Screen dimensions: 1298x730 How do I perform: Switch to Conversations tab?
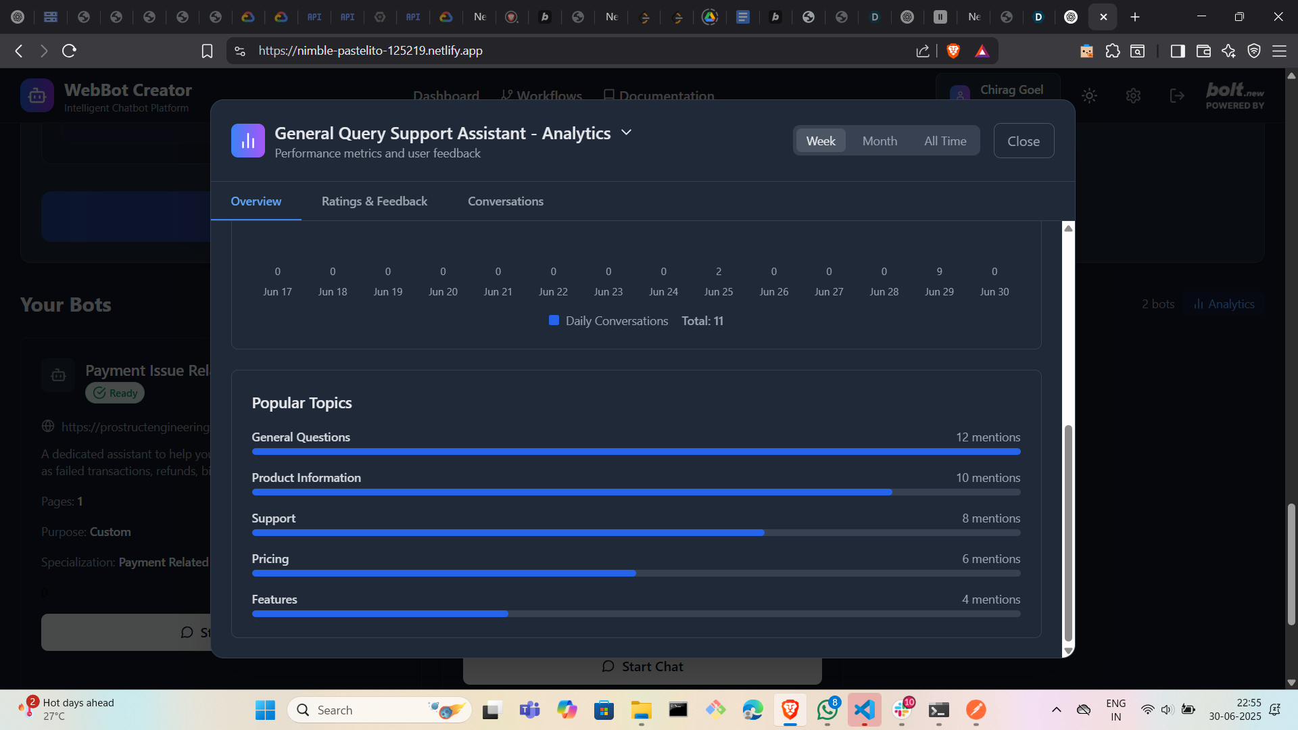coord(505,201)
